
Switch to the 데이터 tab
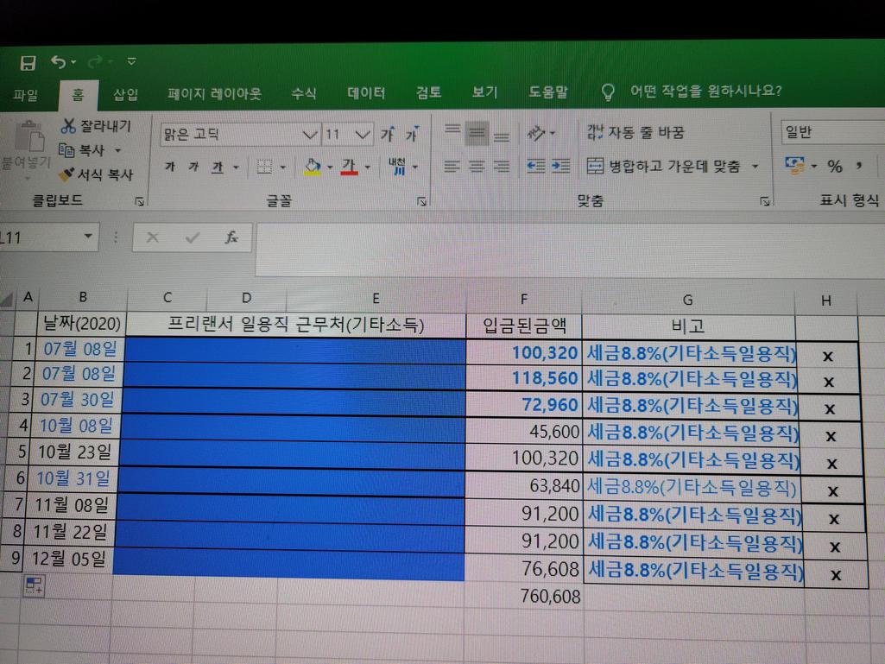(x=366, y=92)
